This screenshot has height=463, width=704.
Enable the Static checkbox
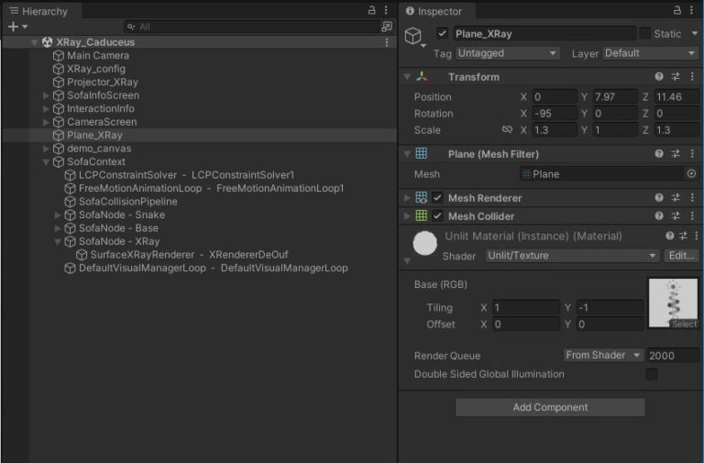click(645, 34)
